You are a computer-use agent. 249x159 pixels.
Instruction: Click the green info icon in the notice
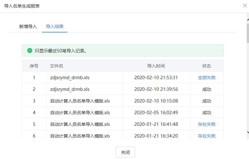click(x=30, y=50)
